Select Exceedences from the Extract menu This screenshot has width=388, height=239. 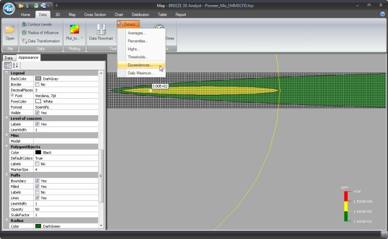139,65
